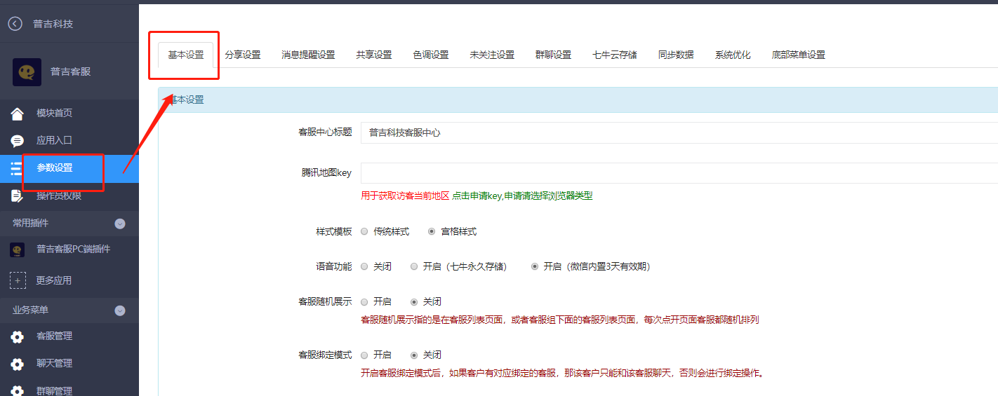Open the 色调设置 tab
The image size is (998, 396).
pyautogui.click(x=431, y=55)
